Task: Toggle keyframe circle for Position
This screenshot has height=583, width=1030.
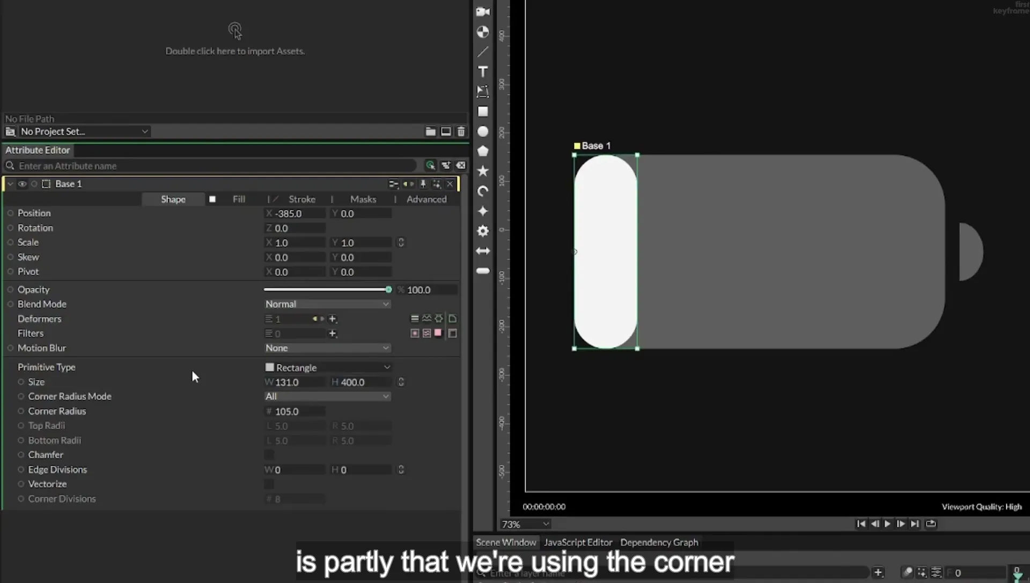Action: pos(10,213)
